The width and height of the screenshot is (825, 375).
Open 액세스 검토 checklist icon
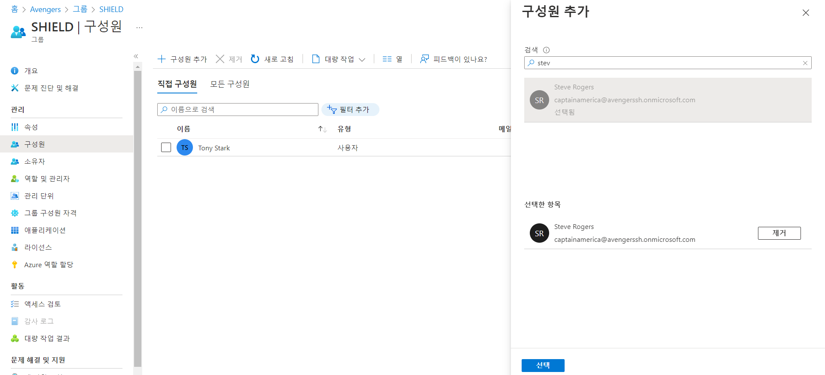click(15, 304)
